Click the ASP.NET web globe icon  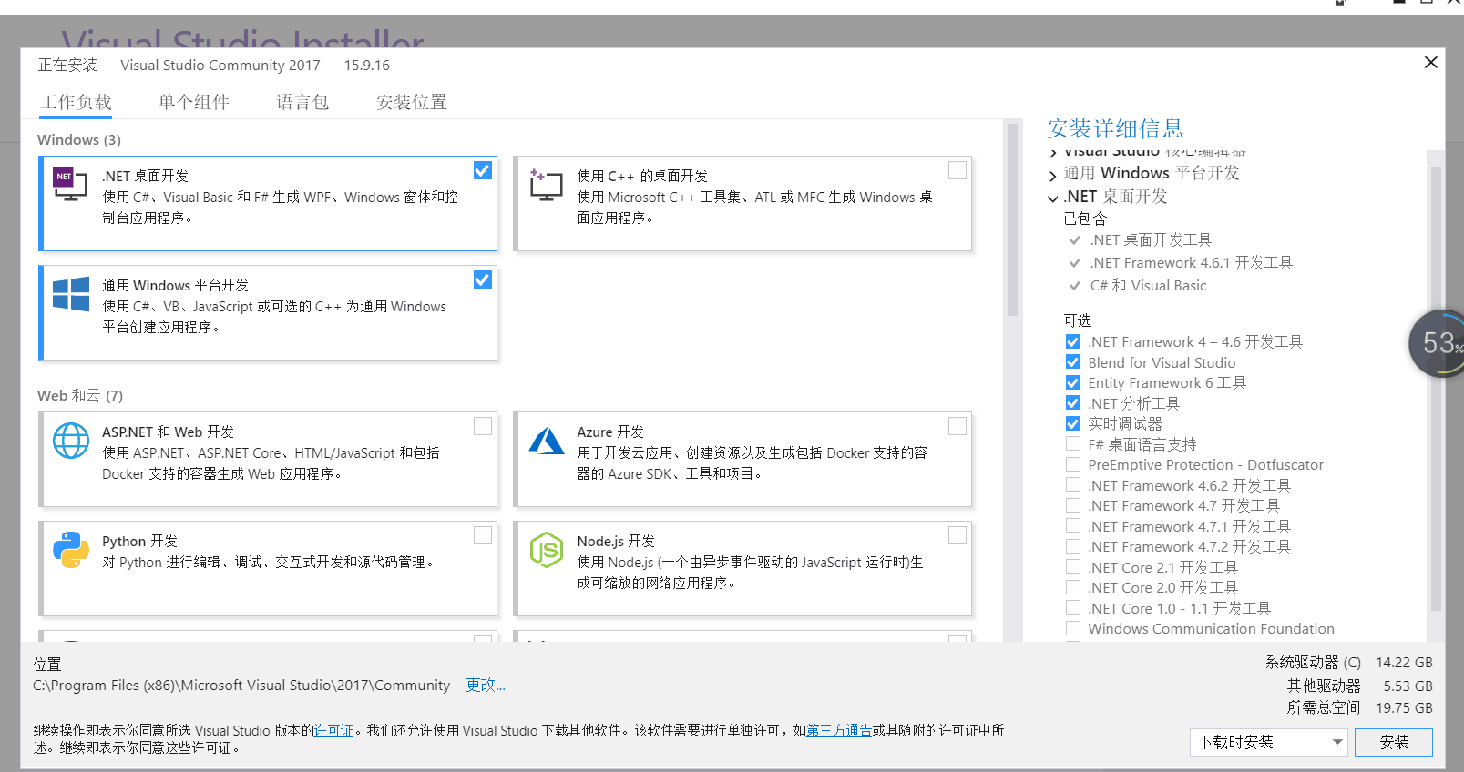71,441
